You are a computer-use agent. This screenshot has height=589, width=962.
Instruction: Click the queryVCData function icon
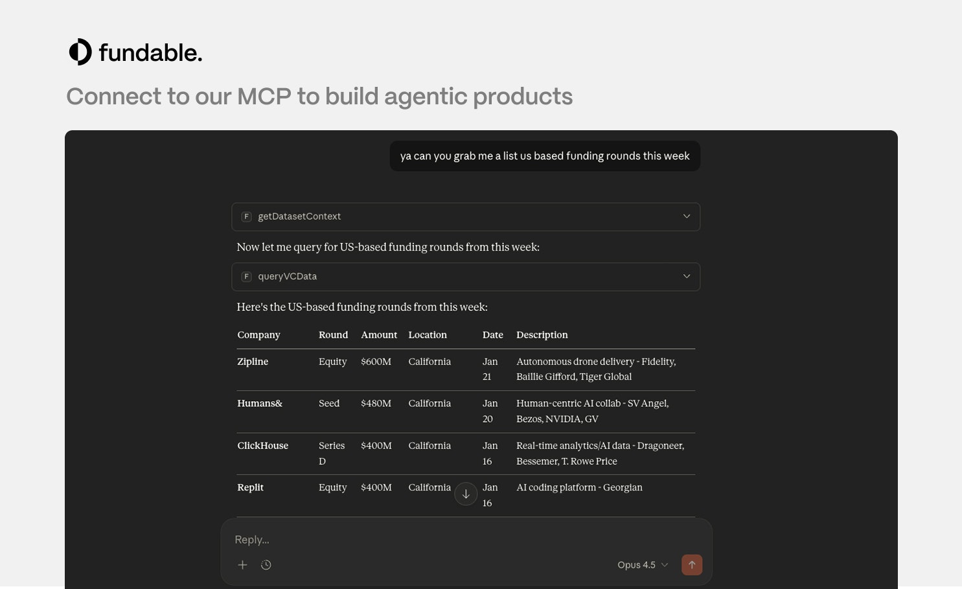[x=246, y=277]
